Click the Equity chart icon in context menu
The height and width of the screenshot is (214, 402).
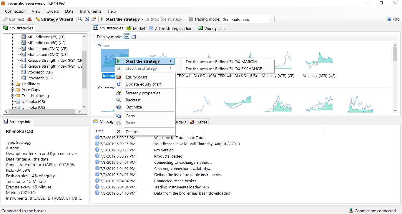[119, 77]
